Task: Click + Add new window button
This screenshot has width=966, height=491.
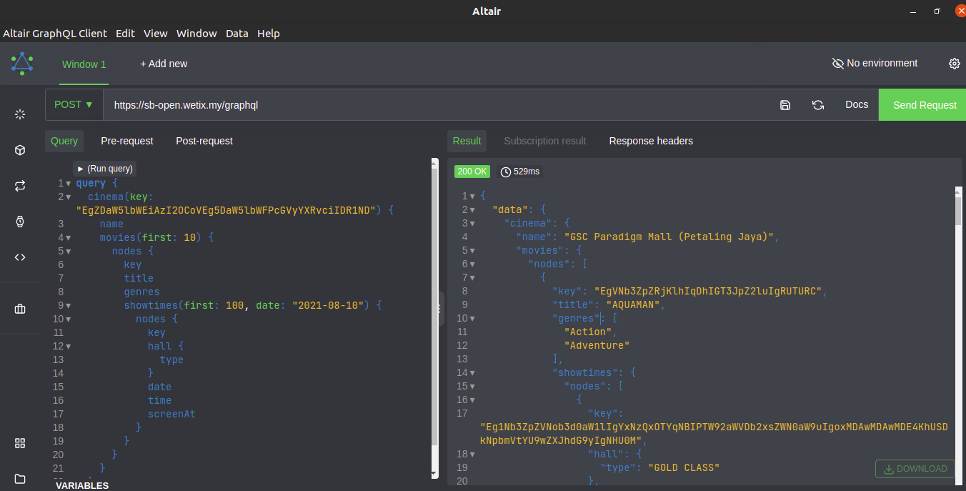Action: pyautogui.click(x=164, y=64)
